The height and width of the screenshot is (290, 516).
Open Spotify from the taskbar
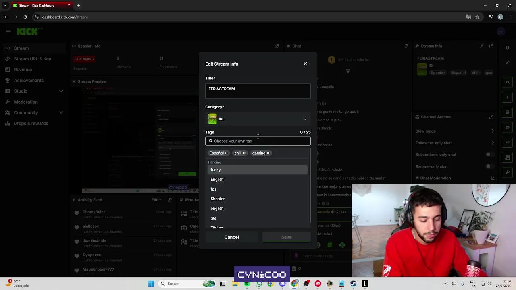point(247,284)
